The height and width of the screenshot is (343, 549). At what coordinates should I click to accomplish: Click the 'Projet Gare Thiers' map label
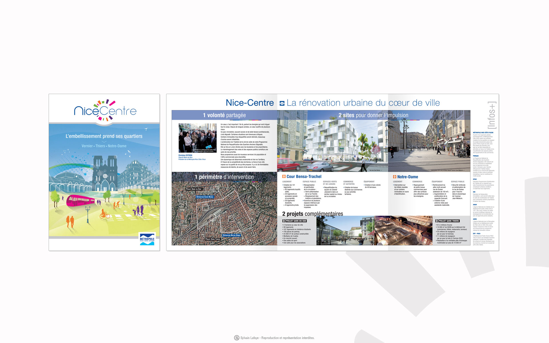point(213,239)
